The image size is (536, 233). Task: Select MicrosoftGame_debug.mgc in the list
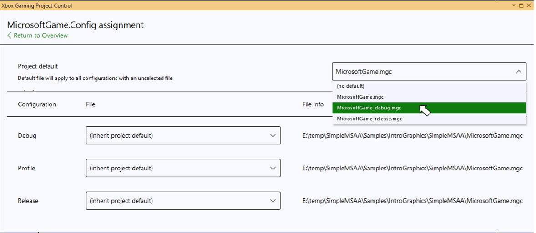click(429, 108)
